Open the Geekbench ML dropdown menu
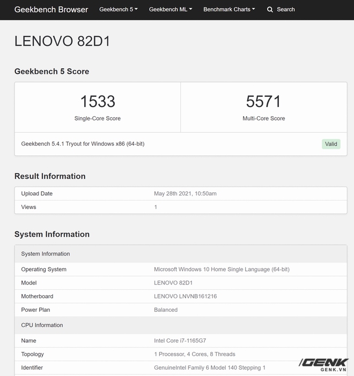354x376 pixels. tap(171, 9)
